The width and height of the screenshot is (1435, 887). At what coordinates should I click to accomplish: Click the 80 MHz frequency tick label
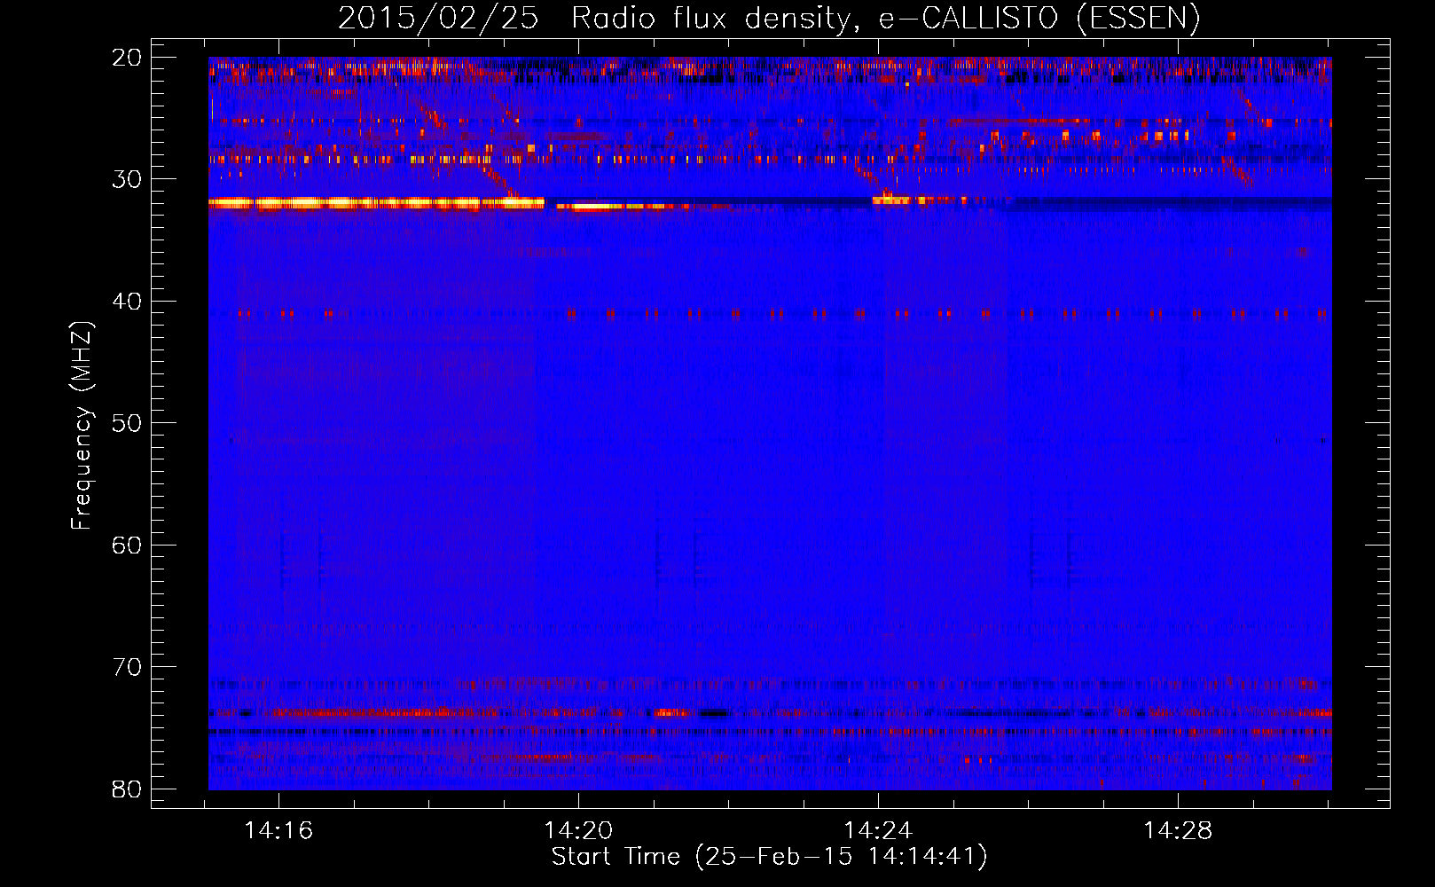coord(127,789)
